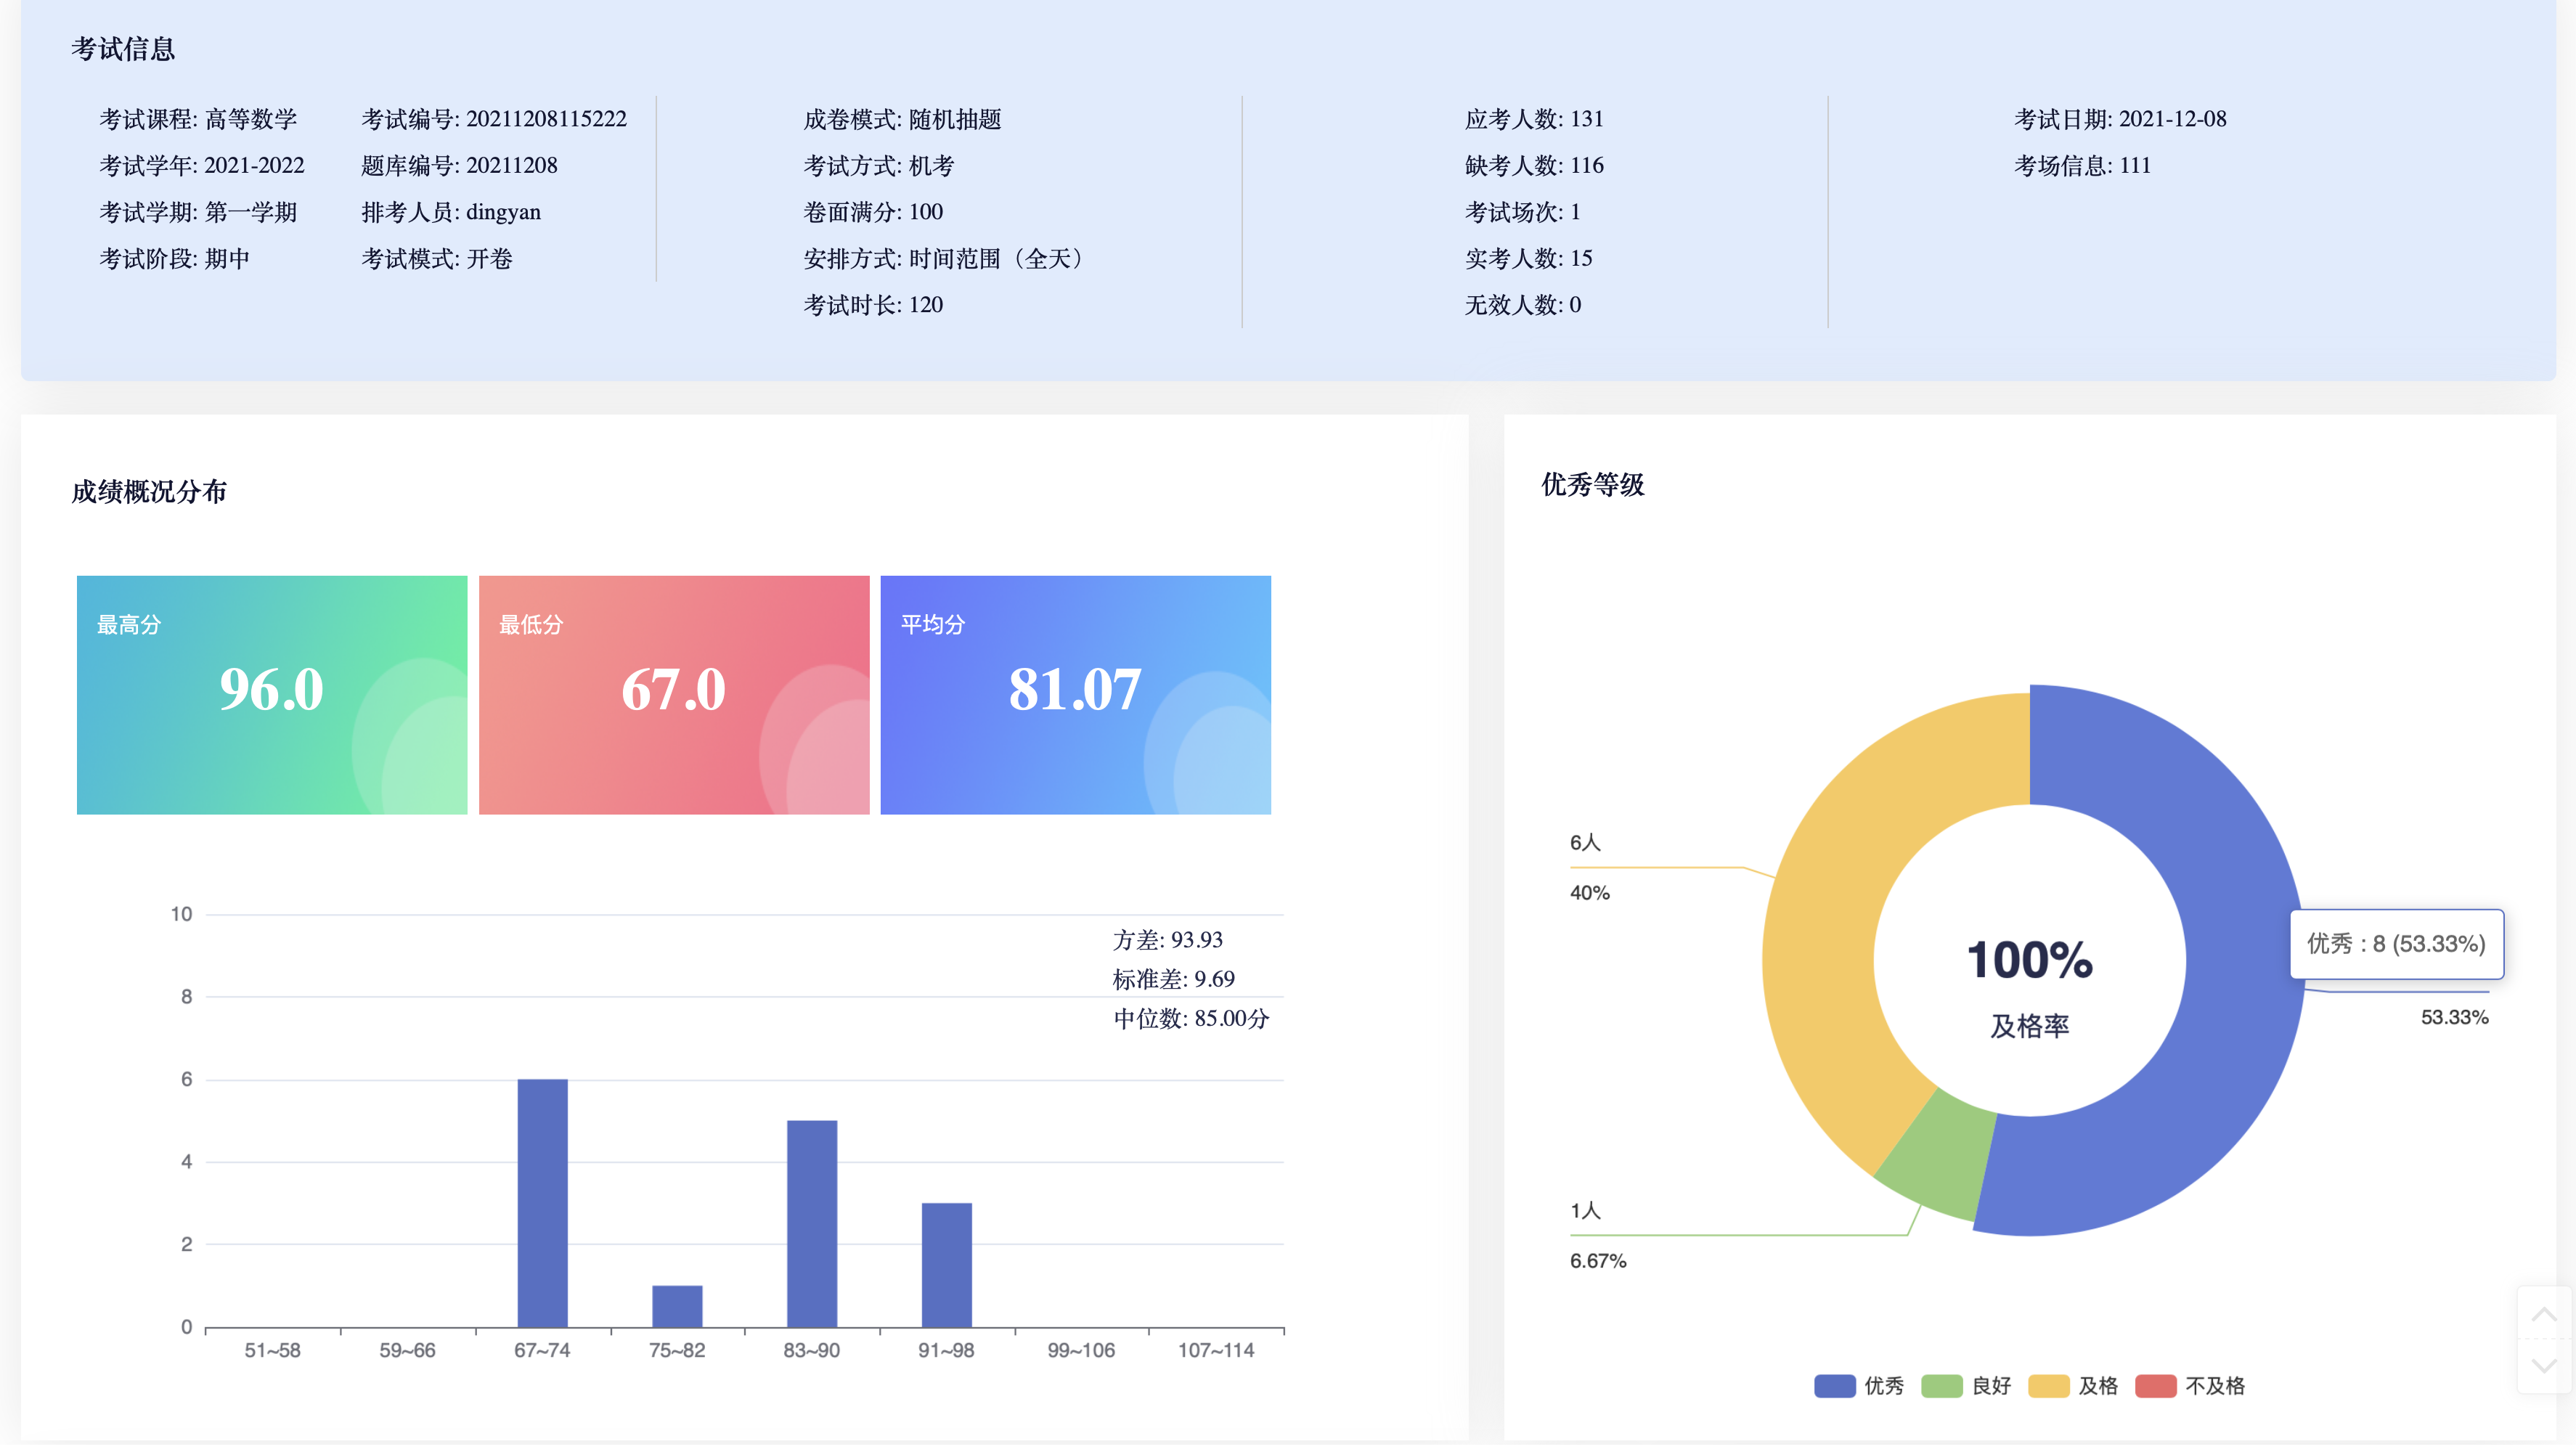The image size is (2576, 1452).
Task: Click the 排考人员 dingyan text
Action: (x=451, y=212)
